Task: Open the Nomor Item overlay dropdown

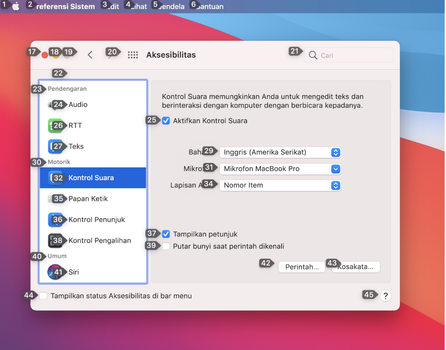Action: tap(280, 185)
